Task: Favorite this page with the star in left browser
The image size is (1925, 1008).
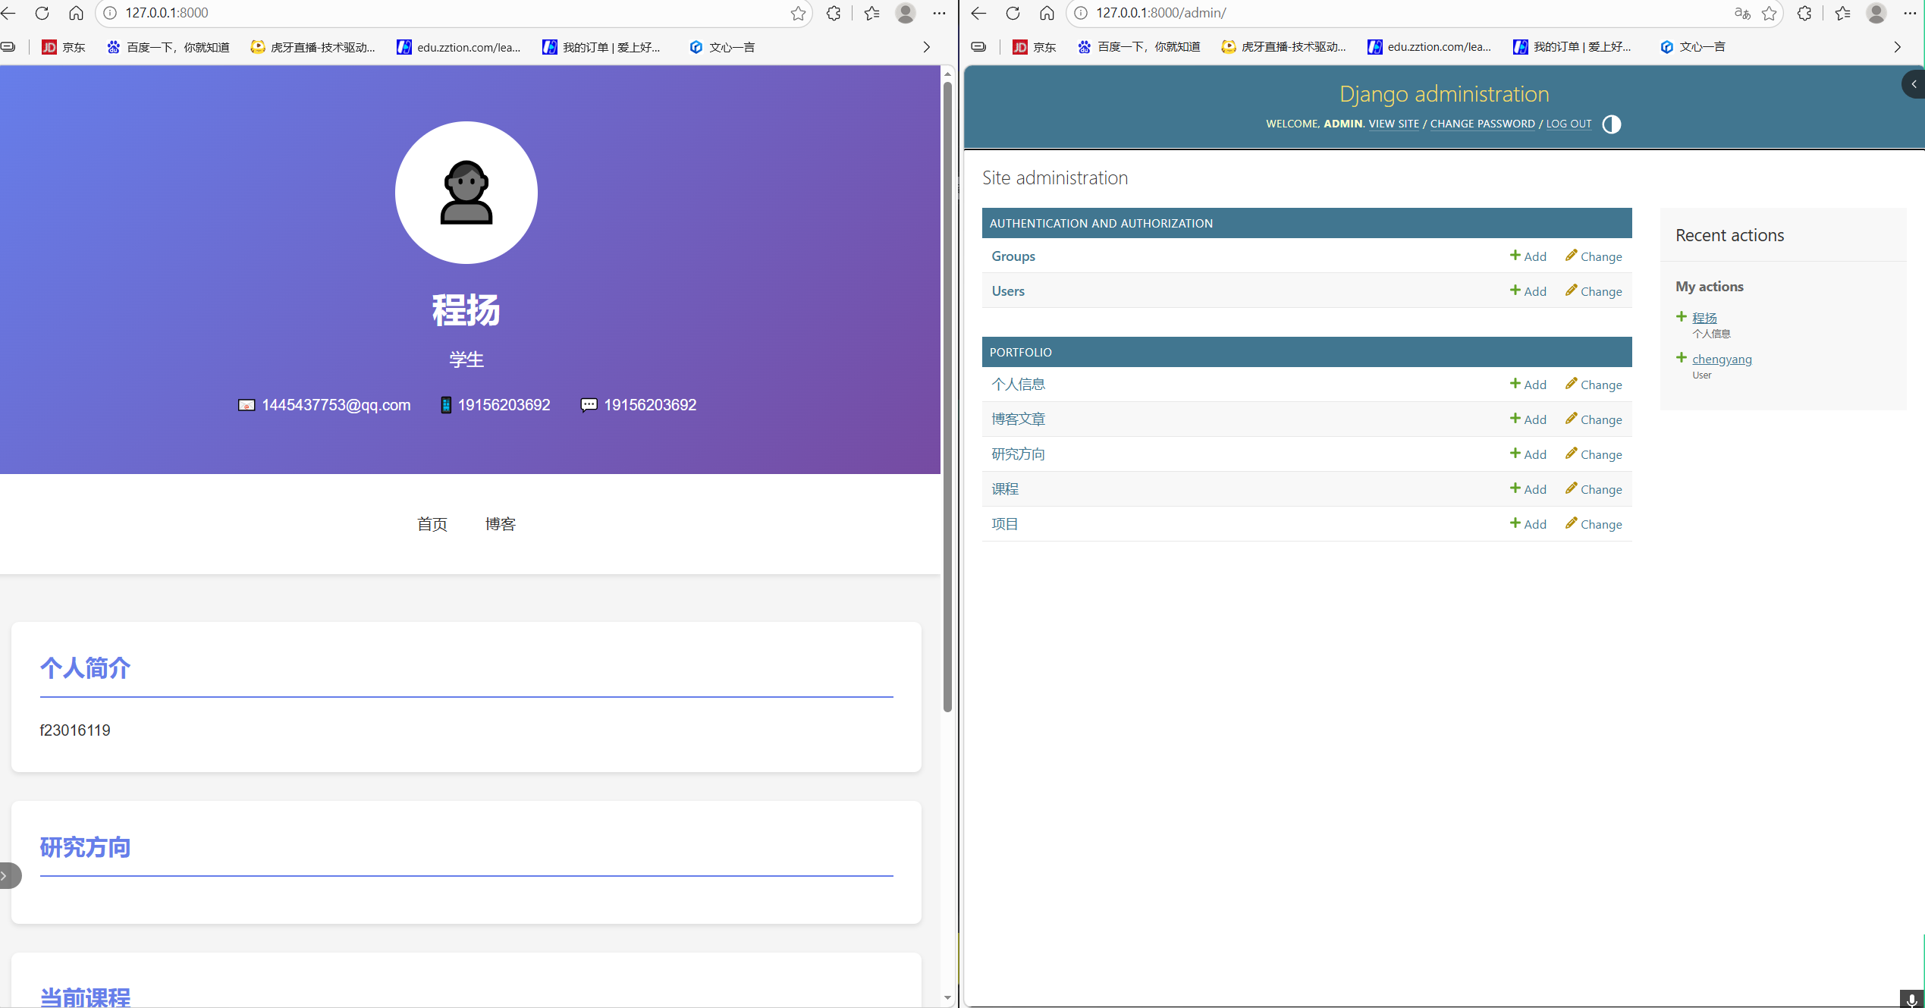Action: [x=798, y=13]
